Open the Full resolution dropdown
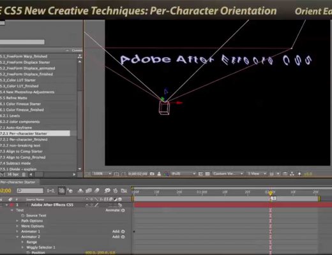 [183, 174]
